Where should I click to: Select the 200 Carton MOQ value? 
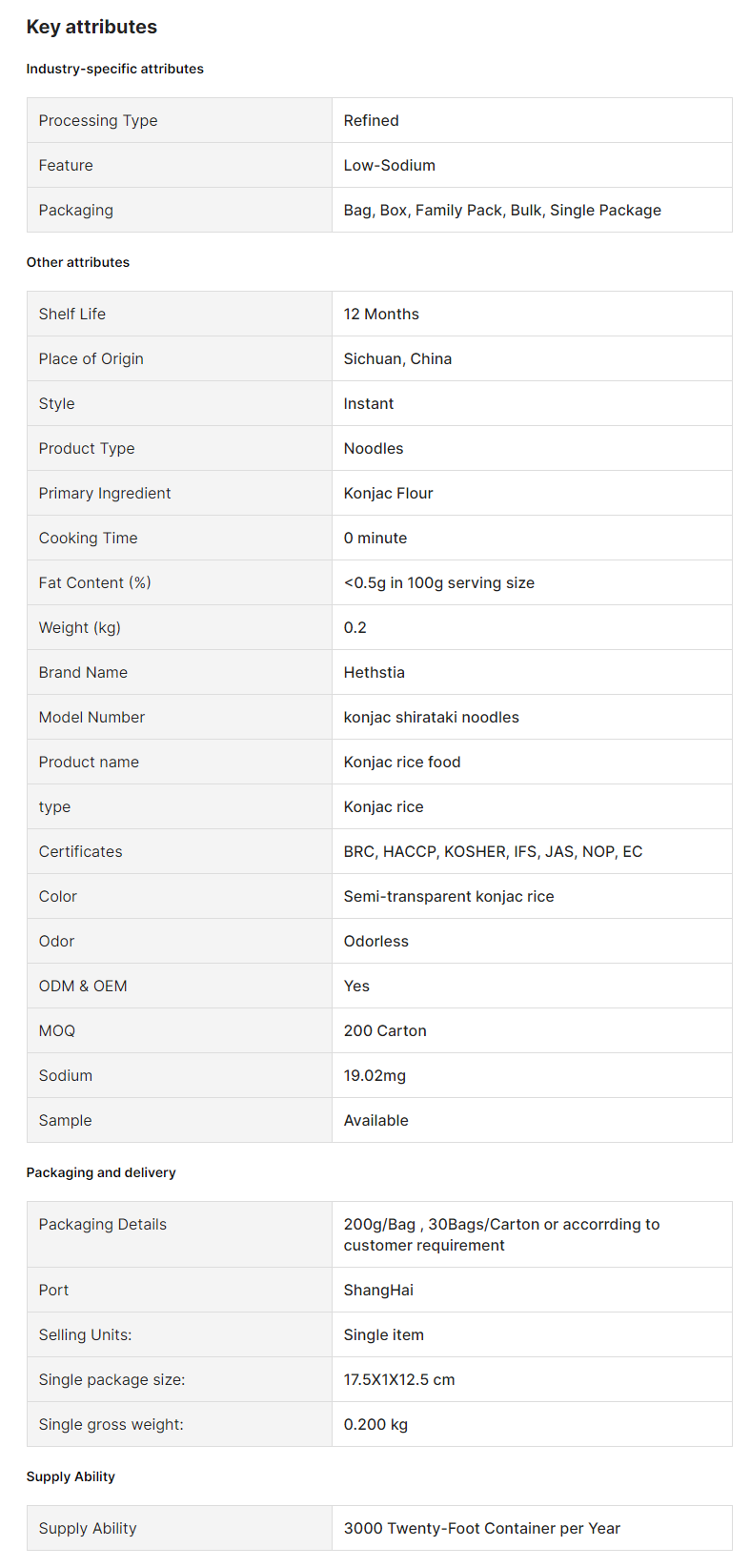385,1030
